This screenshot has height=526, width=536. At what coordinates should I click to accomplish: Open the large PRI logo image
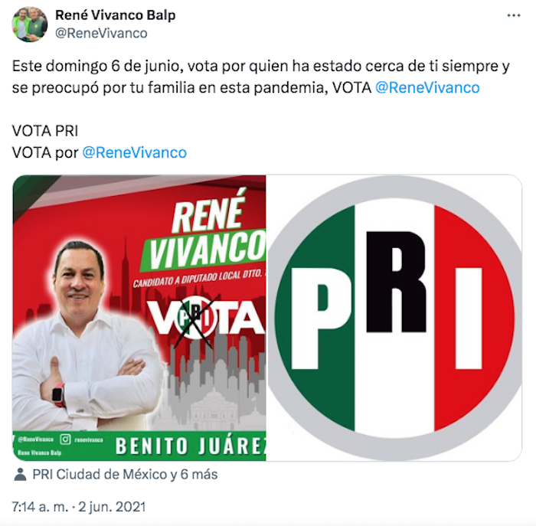394,318
